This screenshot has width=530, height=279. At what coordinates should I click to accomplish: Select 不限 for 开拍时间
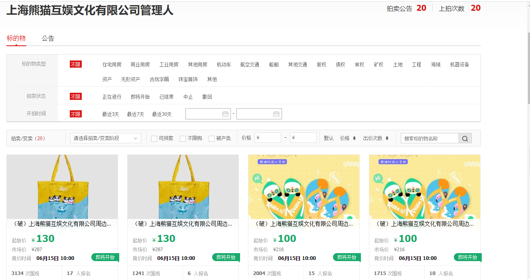76,114
